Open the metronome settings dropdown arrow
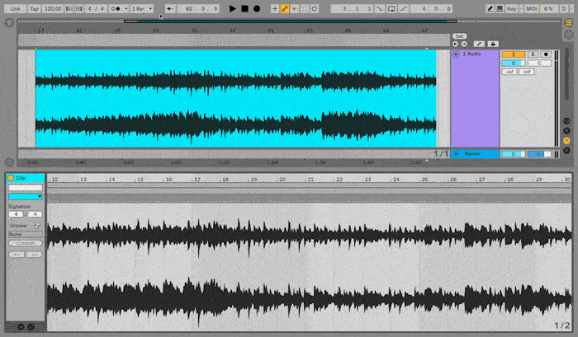 pyautogui.click(x=126, y=8)
